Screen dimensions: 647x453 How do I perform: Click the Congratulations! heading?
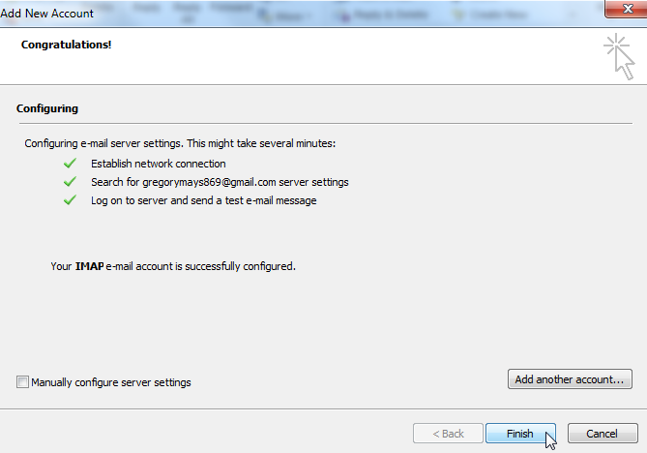pyautogui.click(x=67, y=45)
